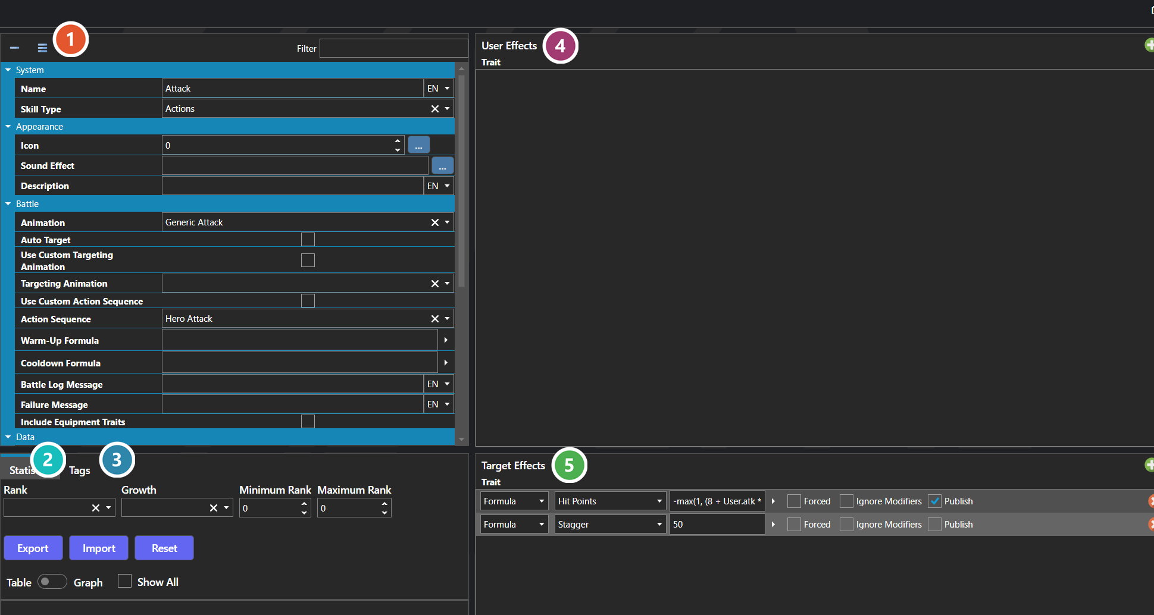Viewport: 1154px width, 615px height.
Task: Click the properties panel scrollbar
Action: pos(461,180)
